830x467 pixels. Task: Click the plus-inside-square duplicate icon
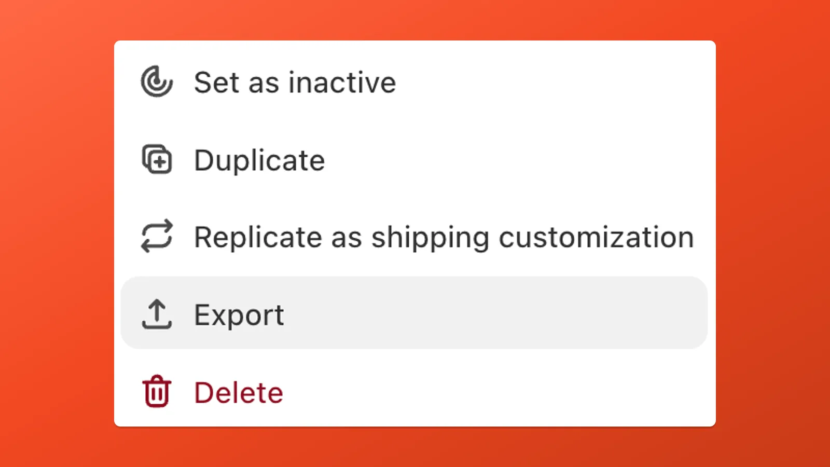pos(157,160)
